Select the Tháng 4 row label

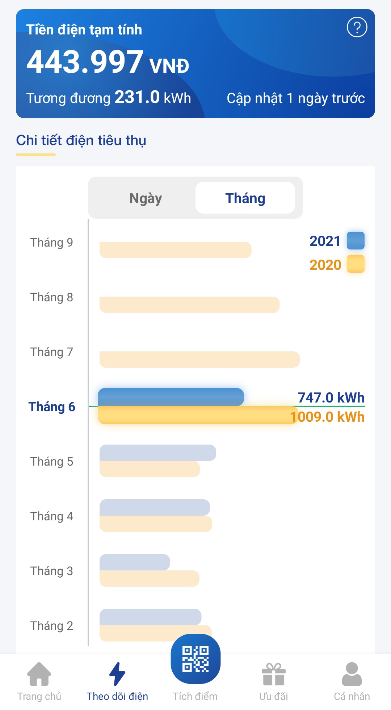click(x=52, y=516)
